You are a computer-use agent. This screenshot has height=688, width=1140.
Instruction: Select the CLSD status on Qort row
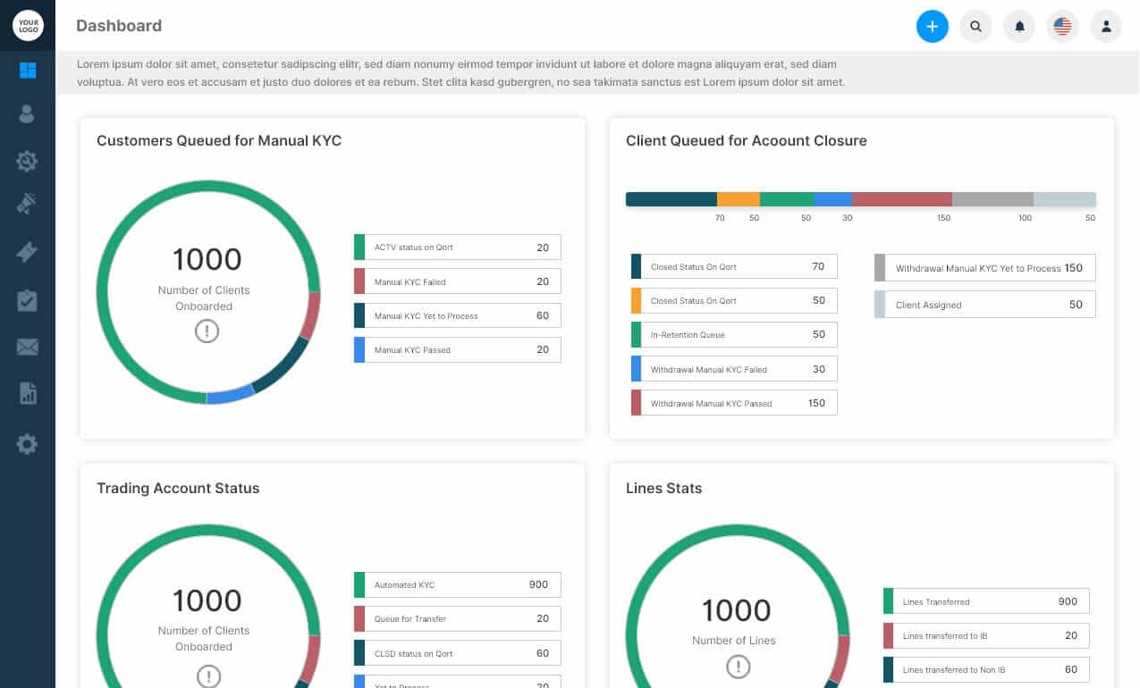pos(458,653)
